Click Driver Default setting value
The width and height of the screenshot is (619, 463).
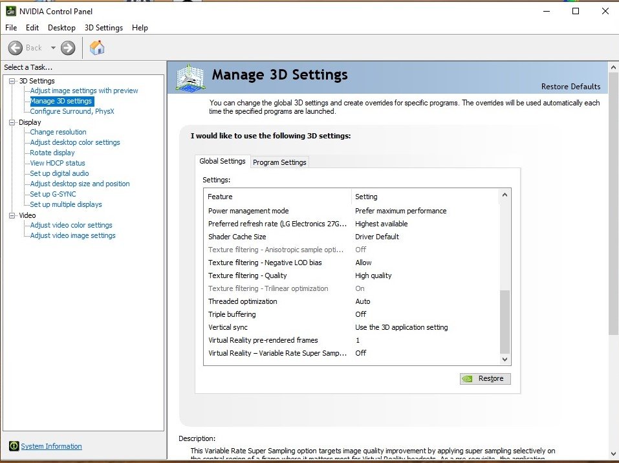coord(377,237)
